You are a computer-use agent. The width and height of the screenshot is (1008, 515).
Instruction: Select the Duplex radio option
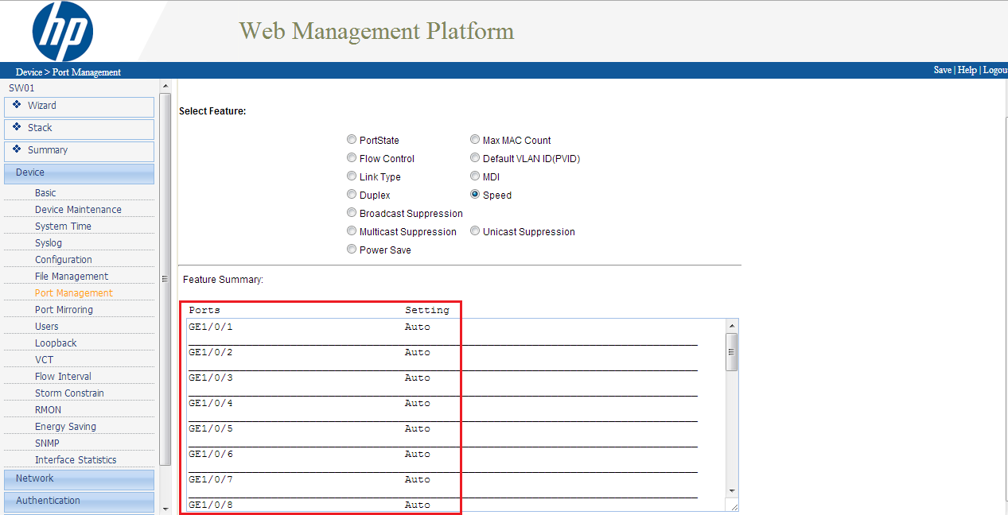click(x=352, y=195)
